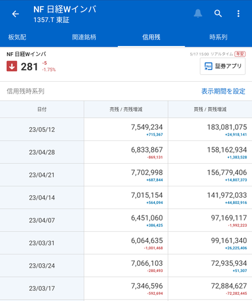Tap the sell balance value 7,015,154

coord(147,195)
